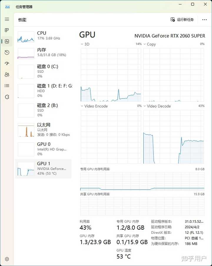Open Task Manager settings via gear icon

(x=7, y=259)
